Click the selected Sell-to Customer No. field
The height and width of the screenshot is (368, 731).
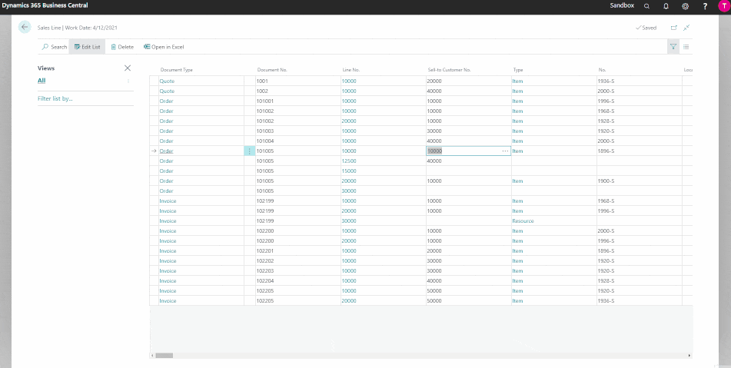click(x=469, y=151)
